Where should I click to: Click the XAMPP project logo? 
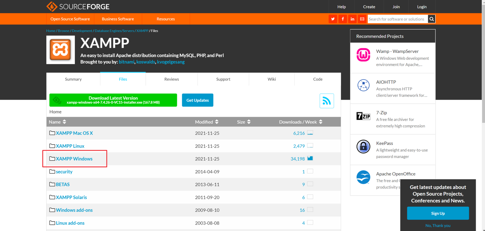coord(61,50)
